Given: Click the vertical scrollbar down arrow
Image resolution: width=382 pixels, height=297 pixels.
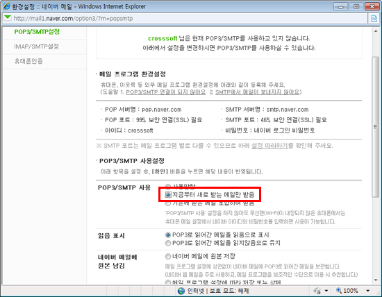Looking at the screenshot, I should (376, 280).
